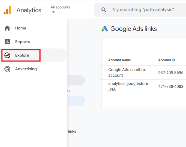Click the Google Ads logo icon
Viewport: 186px width, 147px height.
pyautogui.click(x=105, y=29)
